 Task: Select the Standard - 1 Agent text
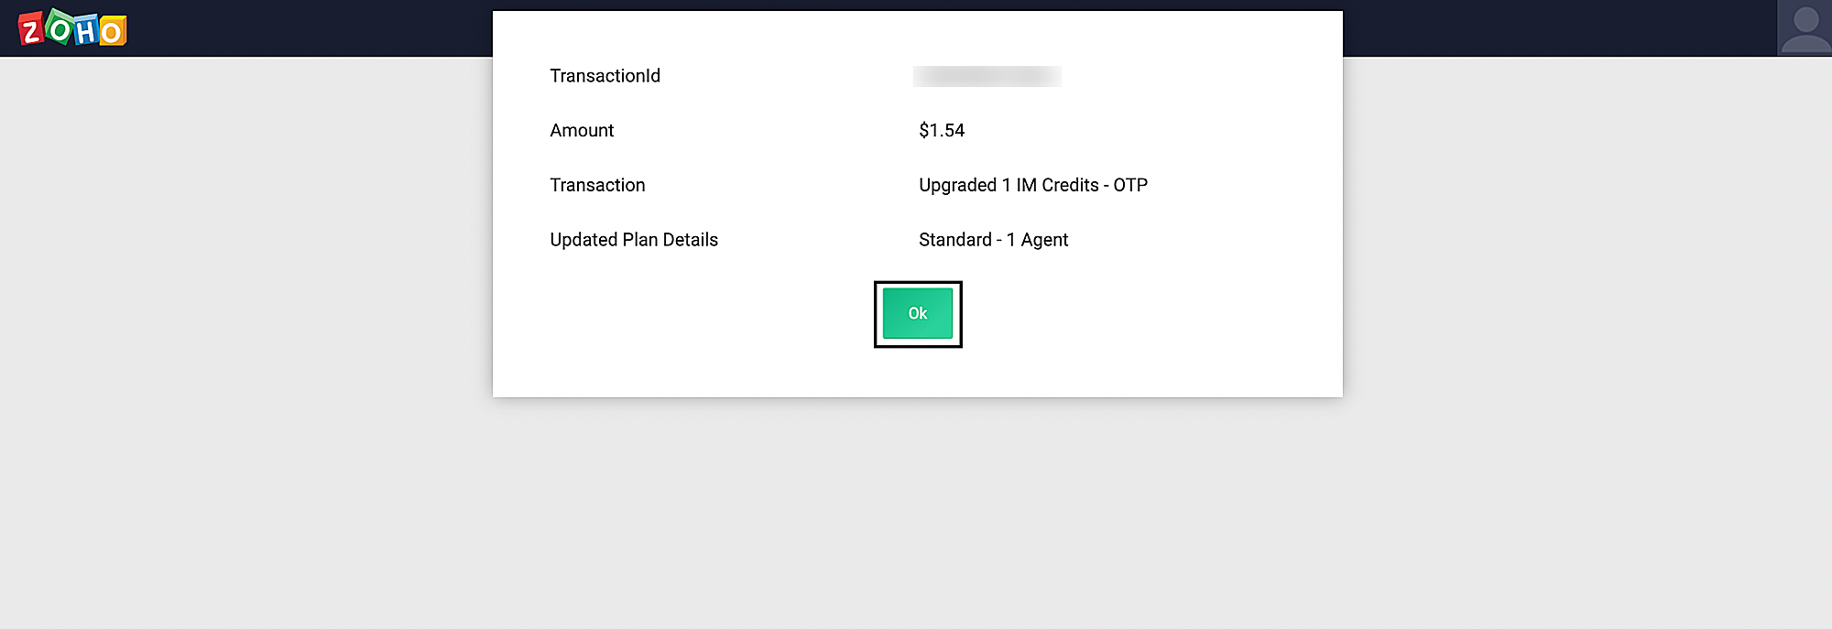coord(993,240)
